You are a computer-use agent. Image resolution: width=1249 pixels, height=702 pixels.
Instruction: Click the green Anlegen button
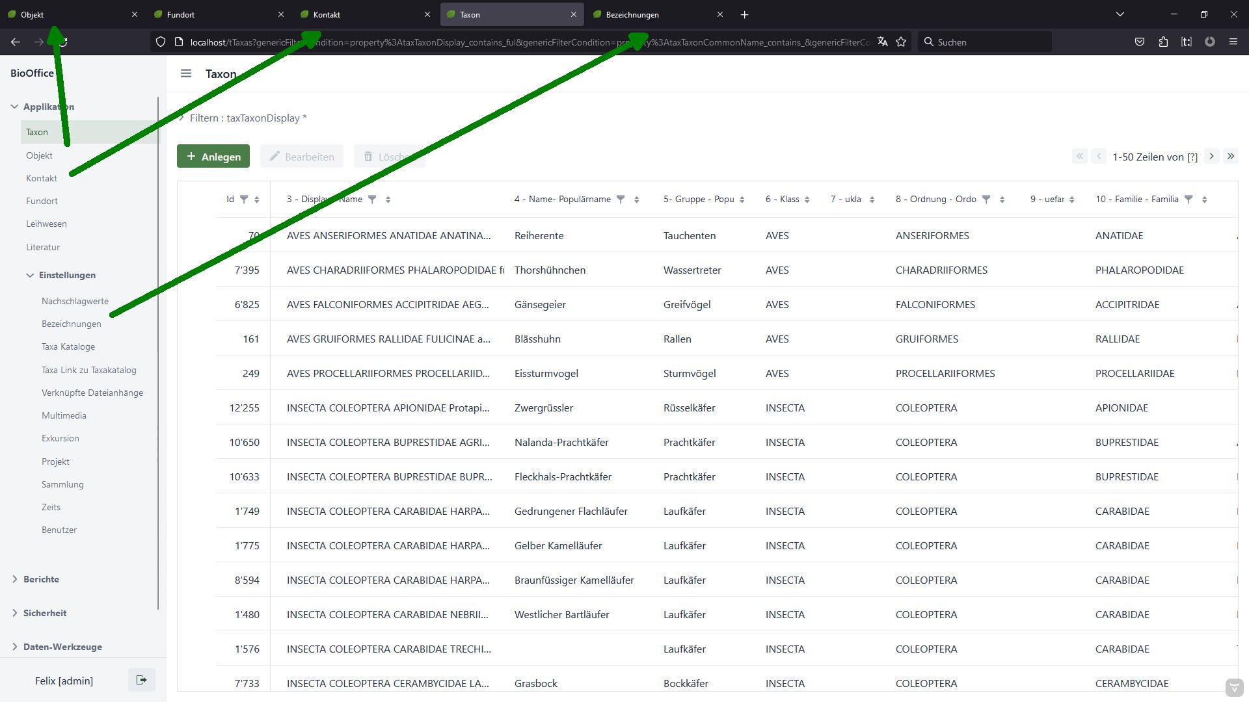[213, 157]
